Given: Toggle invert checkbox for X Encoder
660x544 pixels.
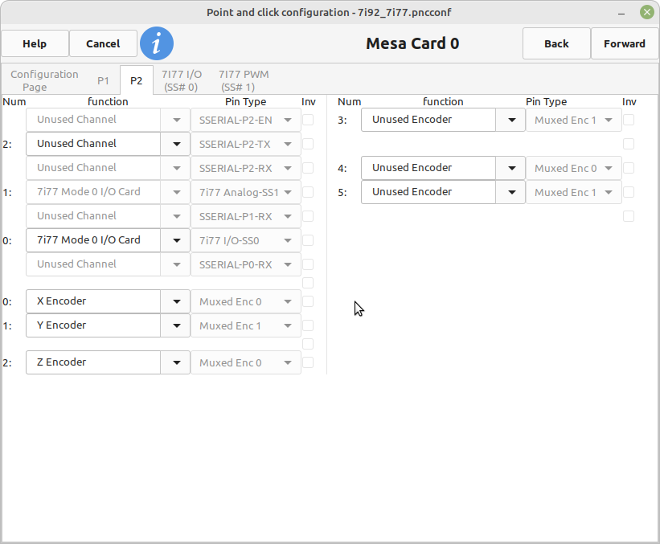Looking at the screenshot, I should (x=308, y=301).
